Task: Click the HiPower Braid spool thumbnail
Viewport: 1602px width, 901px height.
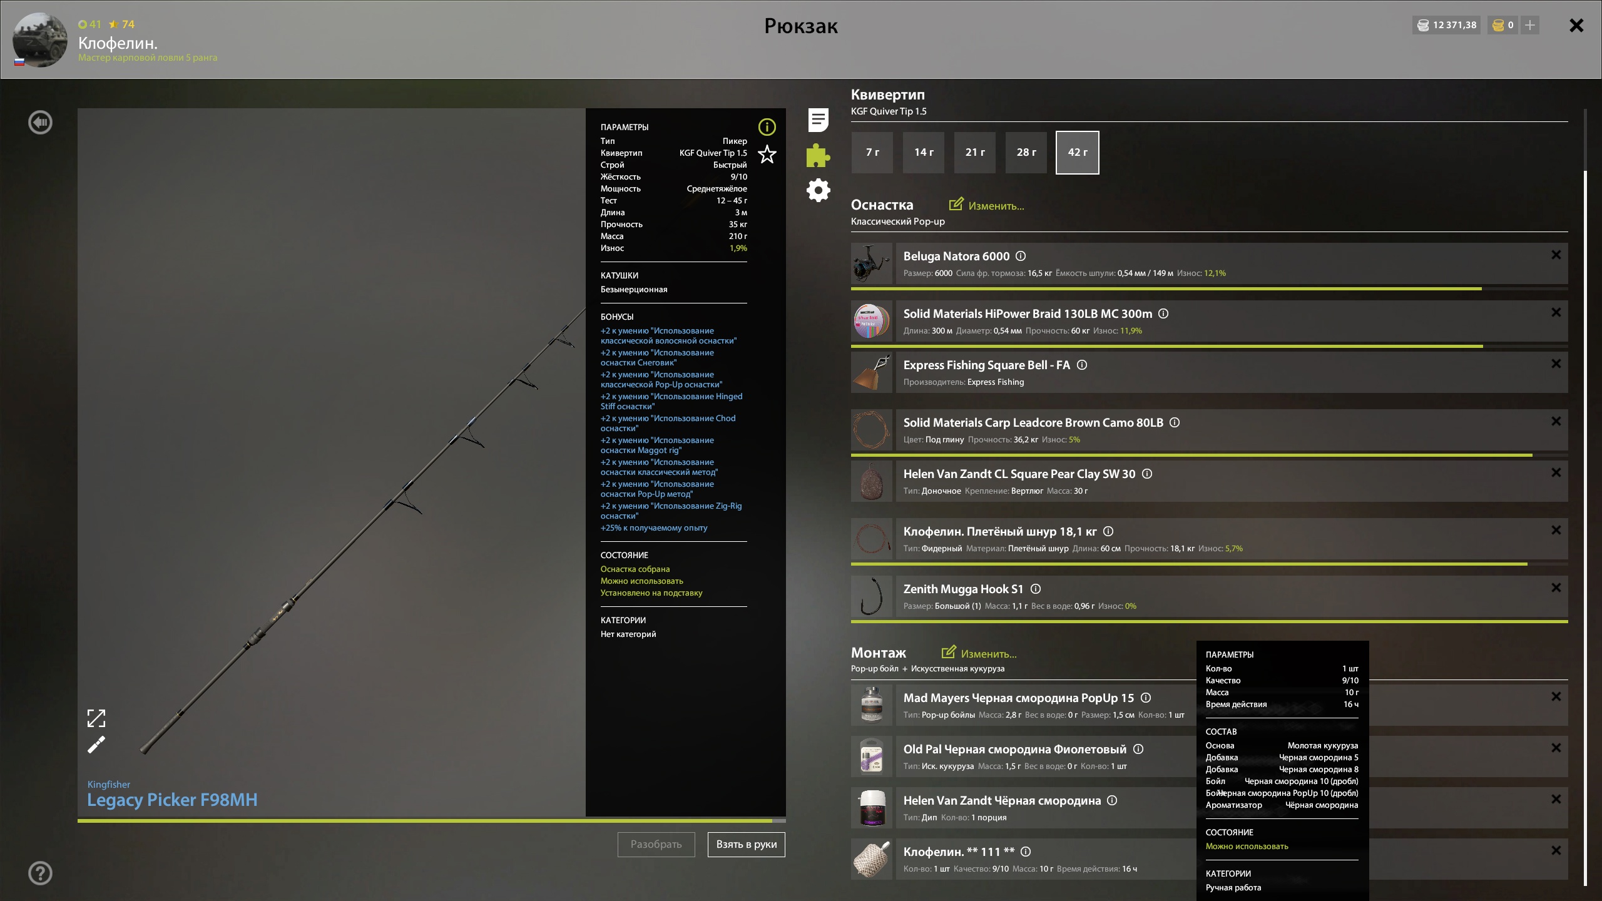Action: [872, 321]
